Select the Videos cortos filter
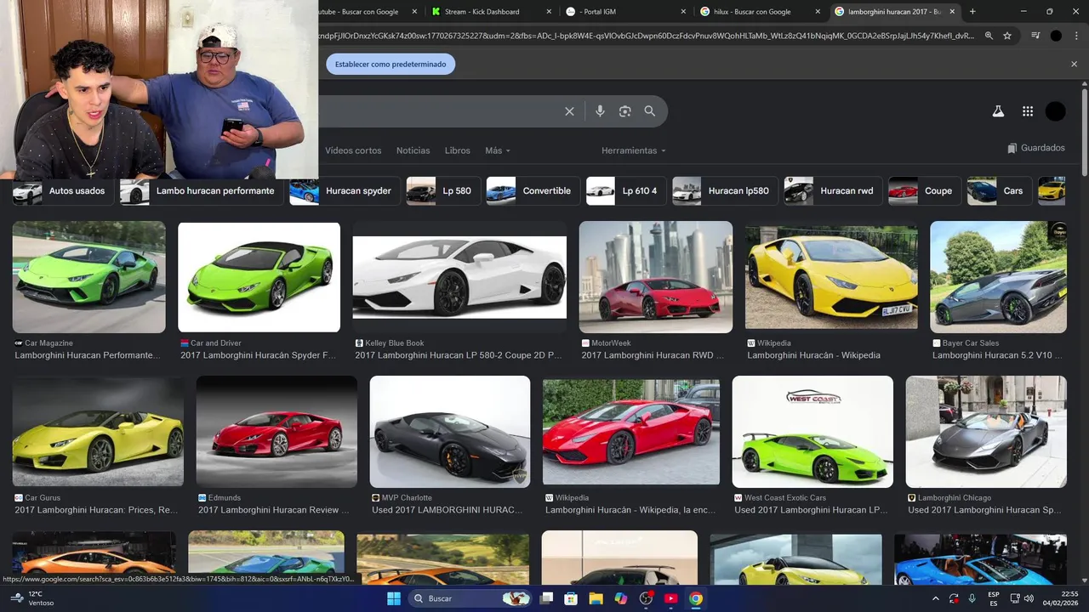 point(353,150)
